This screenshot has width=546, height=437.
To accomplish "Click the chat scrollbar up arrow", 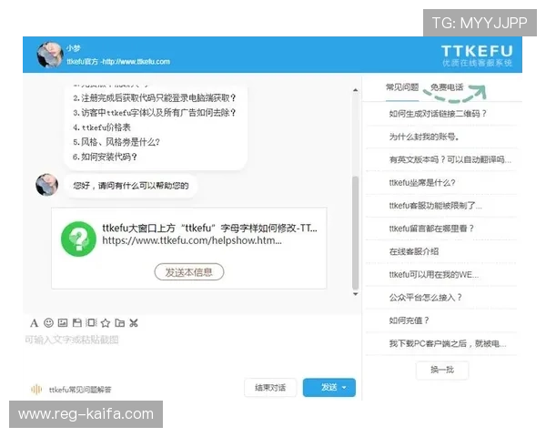I will click(355, 90).
